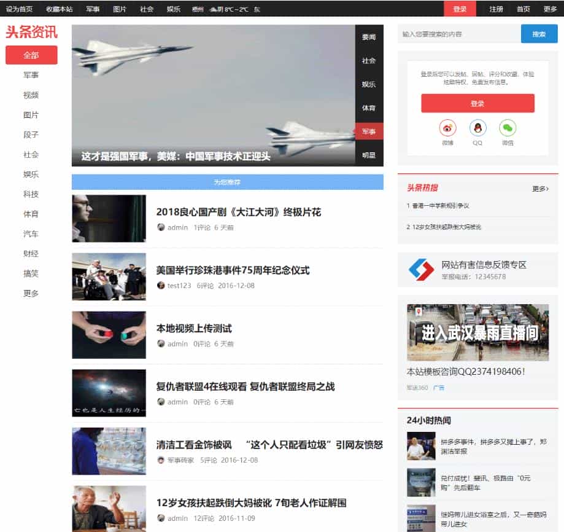Viewport: 564px width, 532px height.
Task: Click the WeChat login icon
Action: (508, 128)
